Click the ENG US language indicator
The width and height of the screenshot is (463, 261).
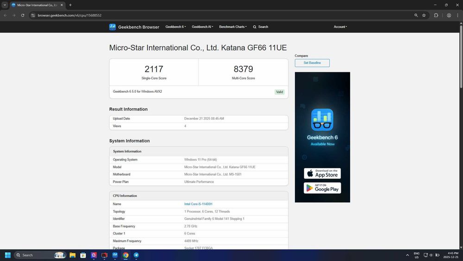point(416,255)
